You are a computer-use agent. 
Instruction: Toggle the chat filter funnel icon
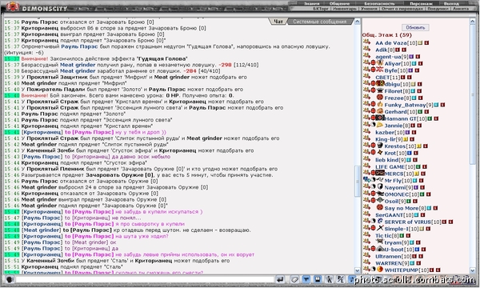point(306,279)
